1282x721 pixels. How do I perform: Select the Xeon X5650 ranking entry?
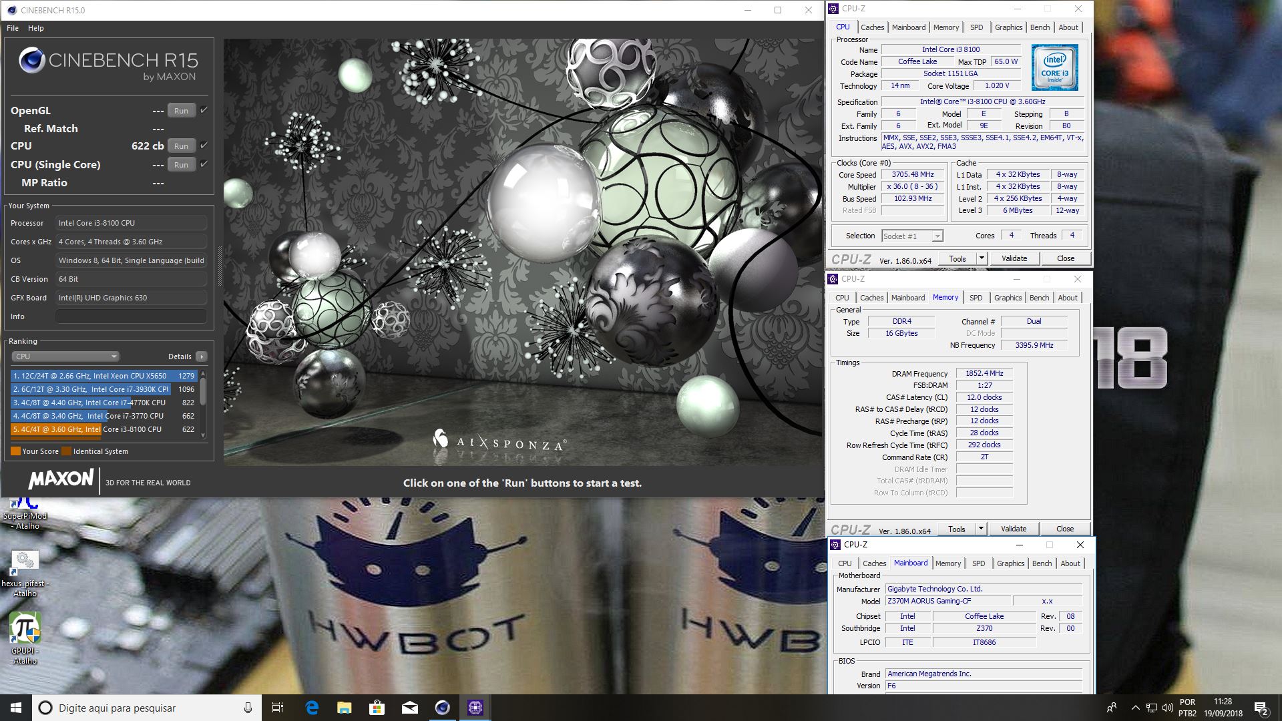pyautogui.click(x=103, y=376)
